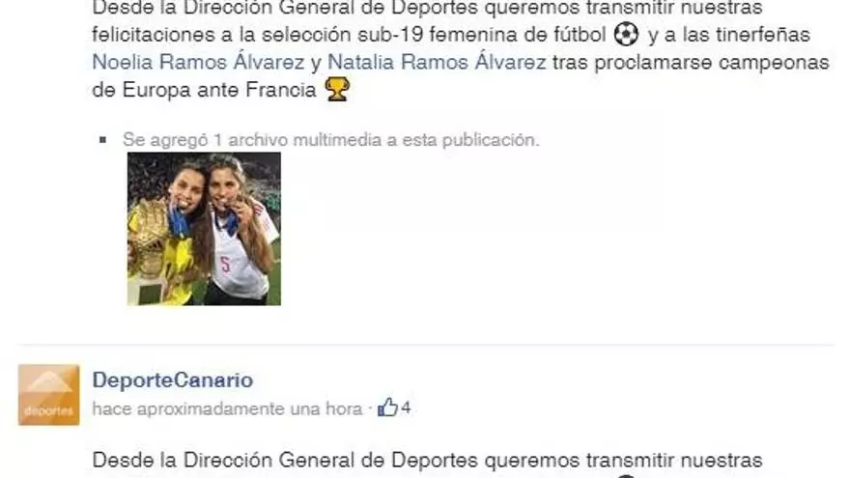Open Noelia Ramos Álvarez profile link

tap(198, 63)
